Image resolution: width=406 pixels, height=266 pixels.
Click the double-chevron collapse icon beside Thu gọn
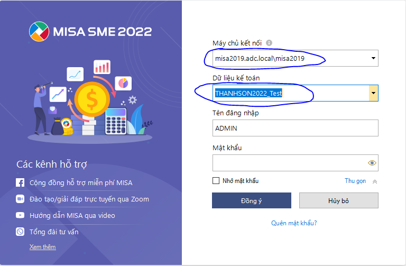(375, 181)
